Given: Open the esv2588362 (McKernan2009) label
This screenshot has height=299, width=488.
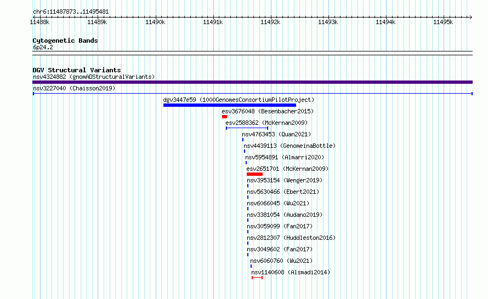Looking at the screenshot, I should point(266,123).
